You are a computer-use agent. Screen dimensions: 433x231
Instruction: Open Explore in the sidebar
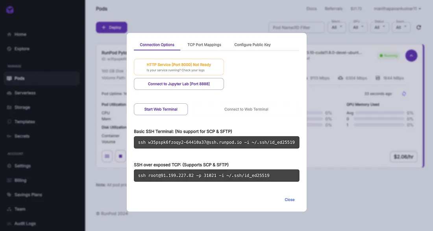(22, 49)
